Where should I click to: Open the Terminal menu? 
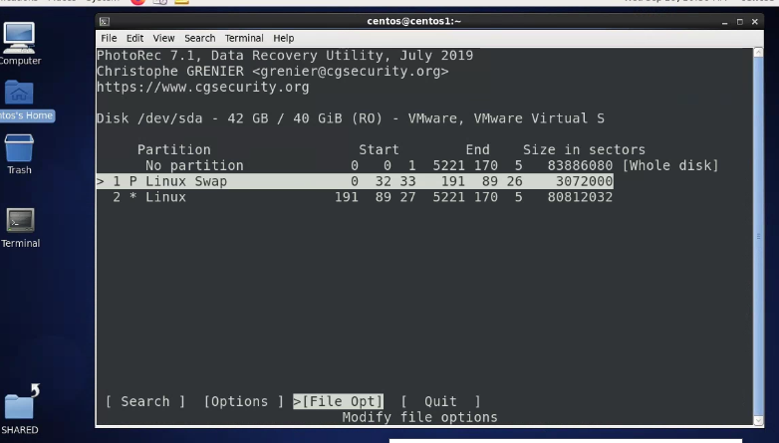244,38
